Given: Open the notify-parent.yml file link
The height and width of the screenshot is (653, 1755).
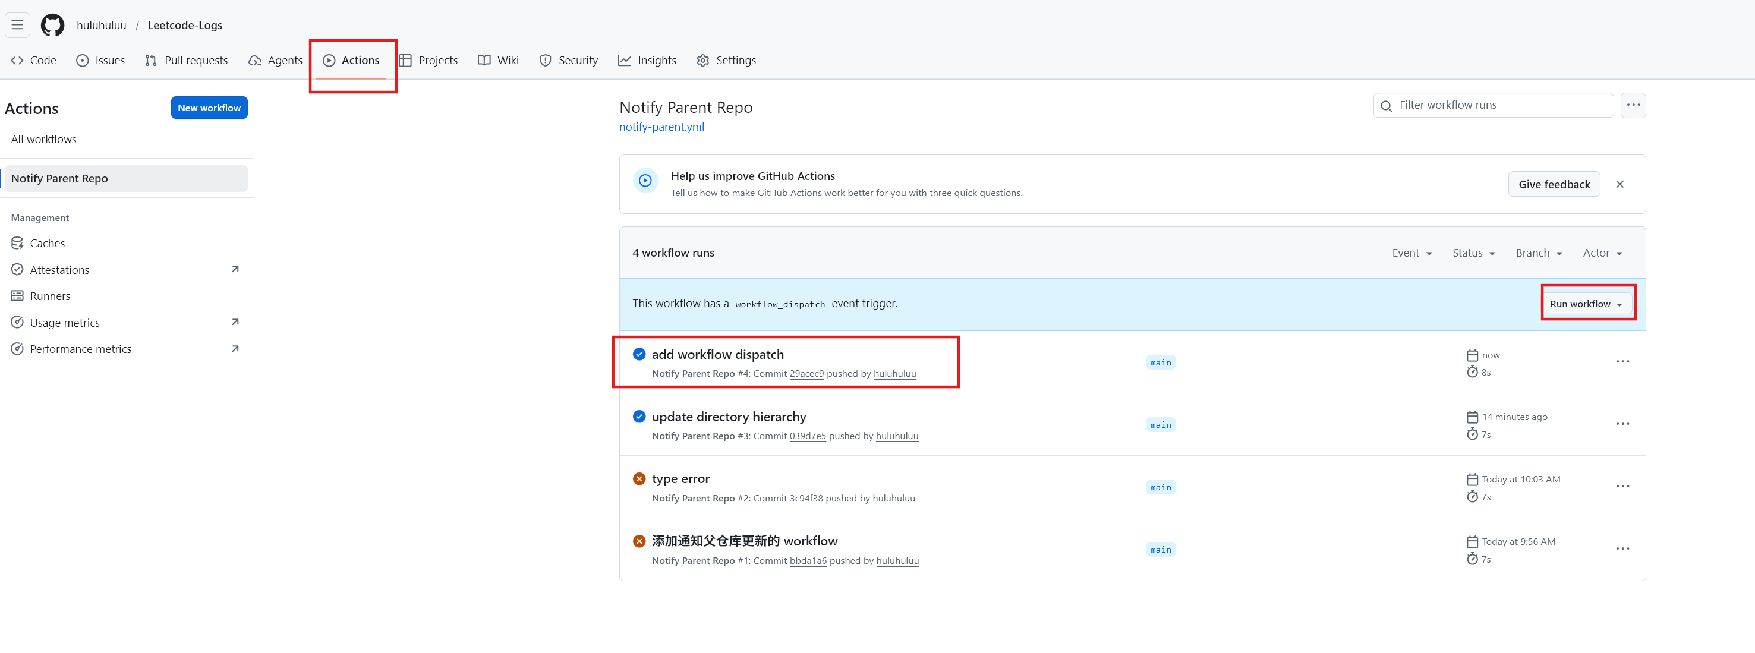Looking at the screenshot, I should point(661,127).
